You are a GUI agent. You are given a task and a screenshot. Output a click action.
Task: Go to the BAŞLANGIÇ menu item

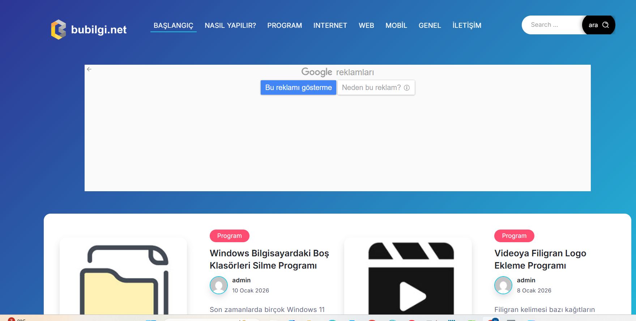tap(173, 26)
